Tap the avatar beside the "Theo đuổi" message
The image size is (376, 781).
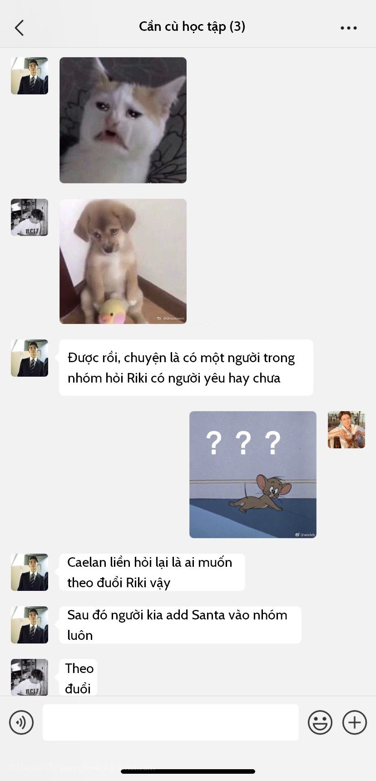pos(30,677)
